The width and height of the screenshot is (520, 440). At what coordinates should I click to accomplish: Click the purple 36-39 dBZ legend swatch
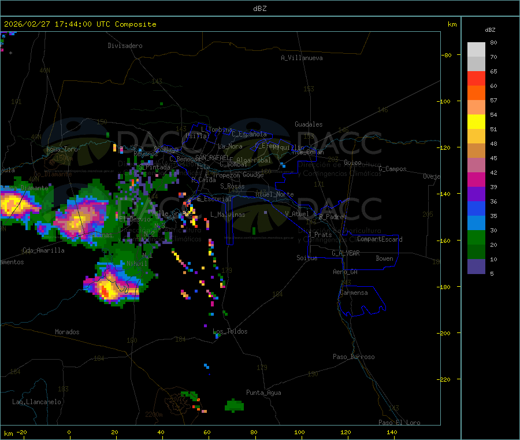pyautogui.click(x=476, y=194)
